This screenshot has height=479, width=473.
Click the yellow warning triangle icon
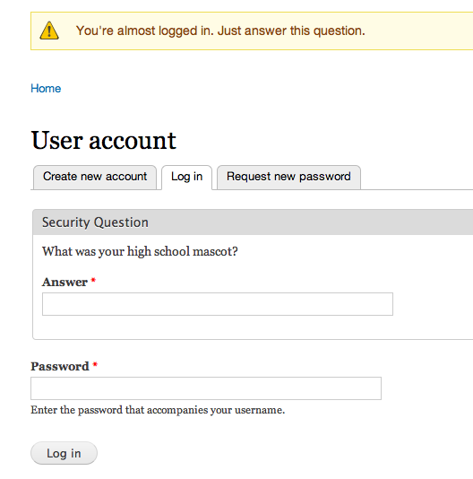(x=49, y=30)
